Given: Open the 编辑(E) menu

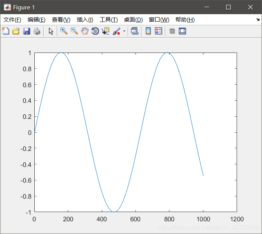Looking at the screenshot, I should 37,20.
